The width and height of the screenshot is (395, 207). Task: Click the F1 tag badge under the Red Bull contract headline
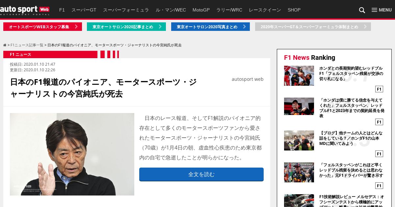(379, 89)
